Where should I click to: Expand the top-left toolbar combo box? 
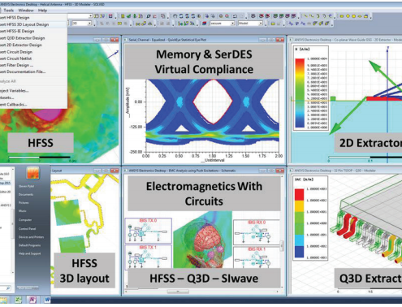point(91,16)
